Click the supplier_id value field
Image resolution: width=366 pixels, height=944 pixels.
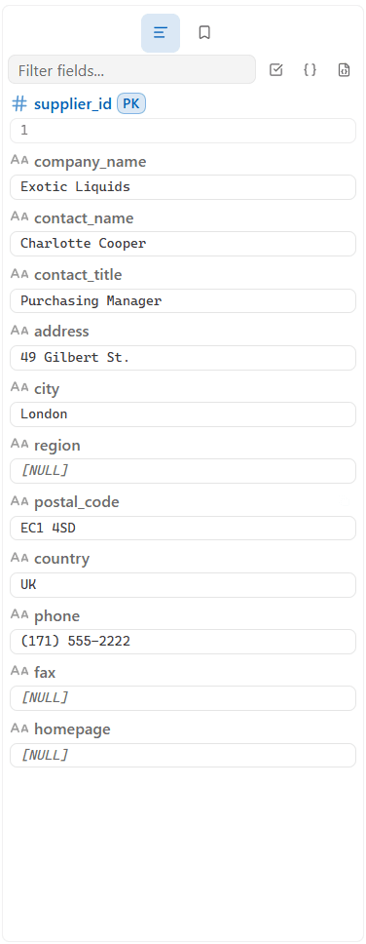pyautogui.click(x=183, y=131)
